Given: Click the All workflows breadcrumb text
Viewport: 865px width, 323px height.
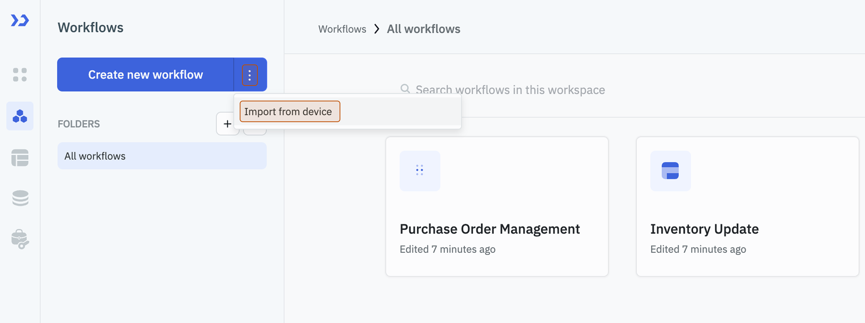Looking at the screenshot, I should tap(424, 29).
